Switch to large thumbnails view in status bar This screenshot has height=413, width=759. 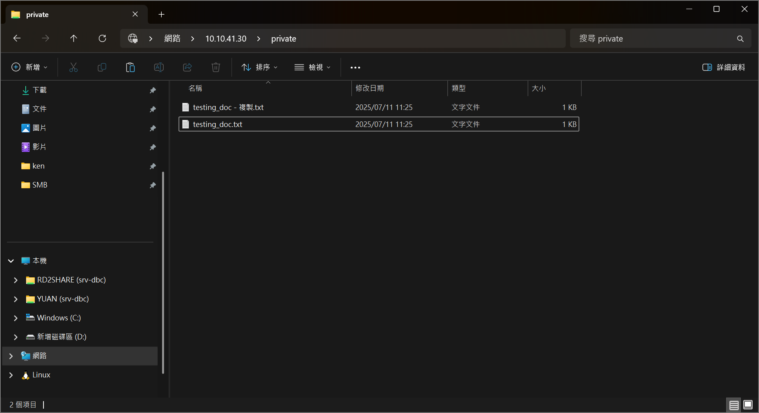click(748, 405)
